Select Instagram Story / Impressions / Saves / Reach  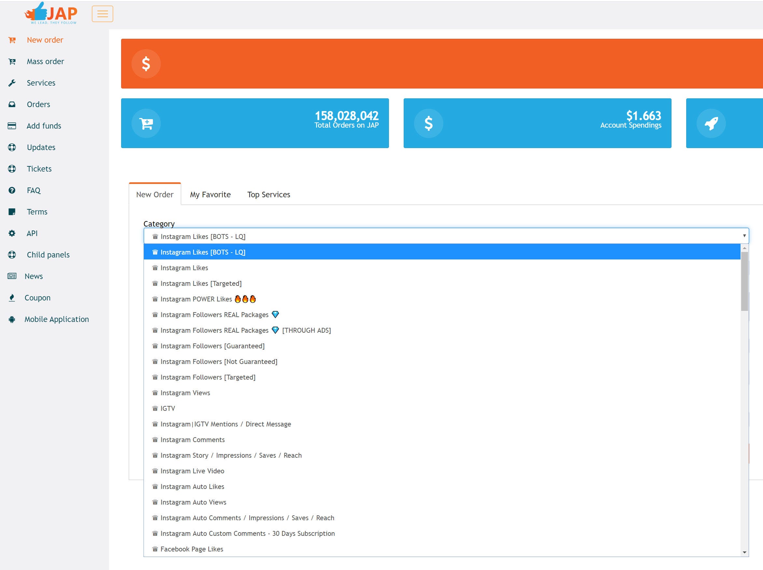(442, 455)
